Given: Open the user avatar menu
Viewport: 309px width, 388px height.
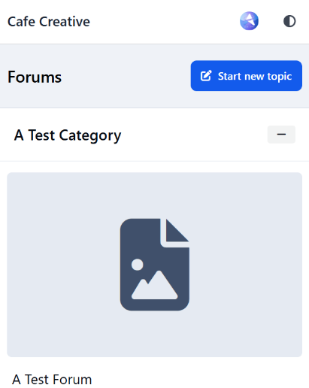Looking at the screenshot, I should click(x=249, y=21).
